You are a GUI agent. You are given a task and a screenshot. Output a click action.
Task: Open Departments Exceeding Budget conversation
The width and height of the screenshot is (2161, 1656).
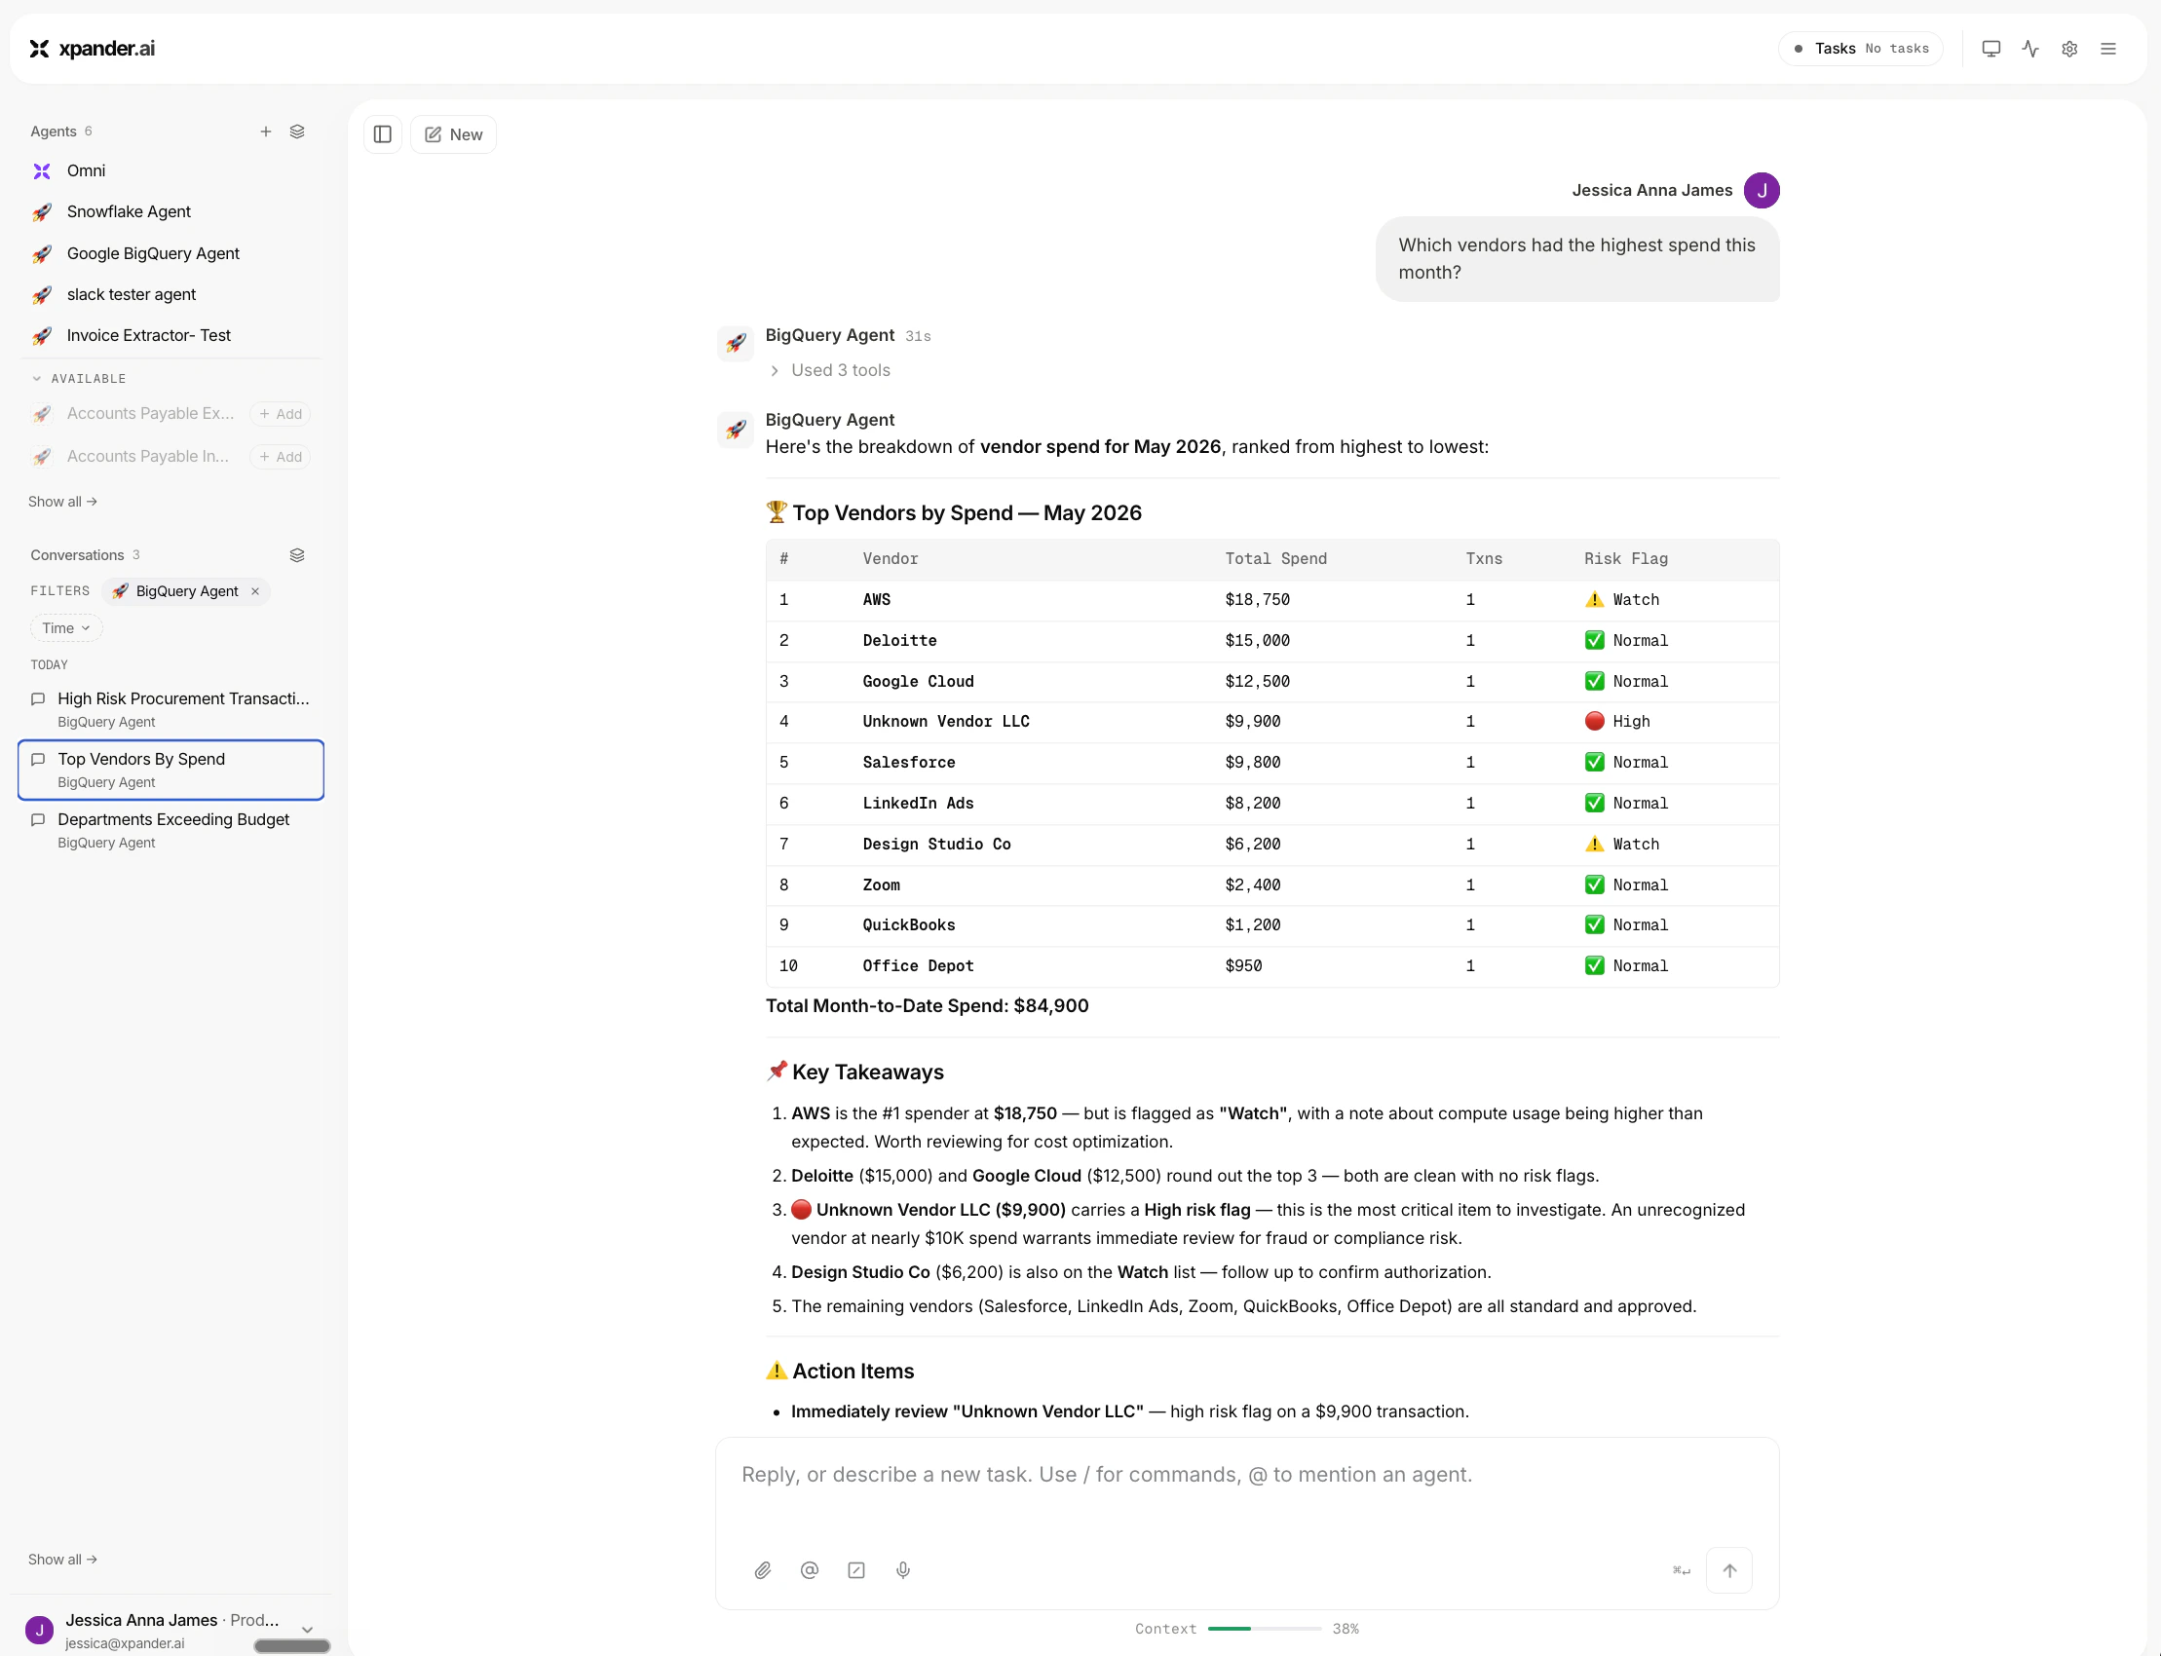tap(171, 830)
